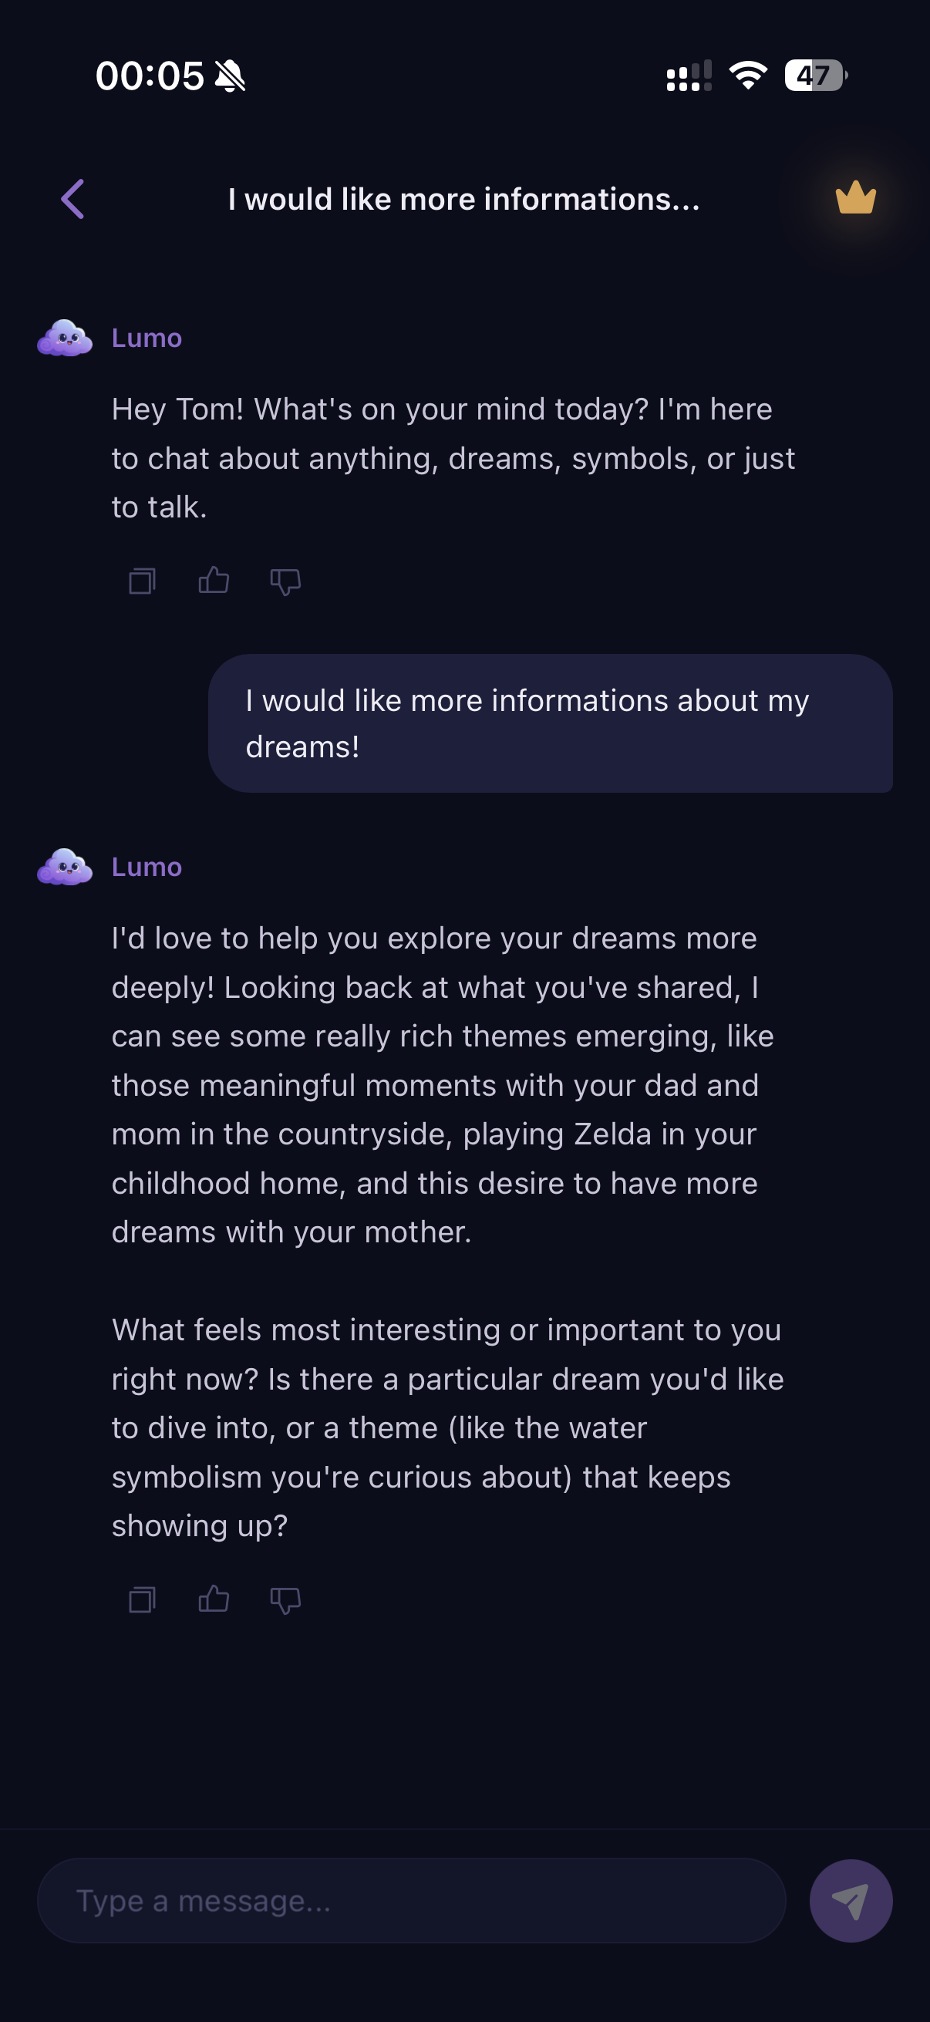Tap the Lumo name above the greeting
The image size is (930, 2022).
(147, 339)
